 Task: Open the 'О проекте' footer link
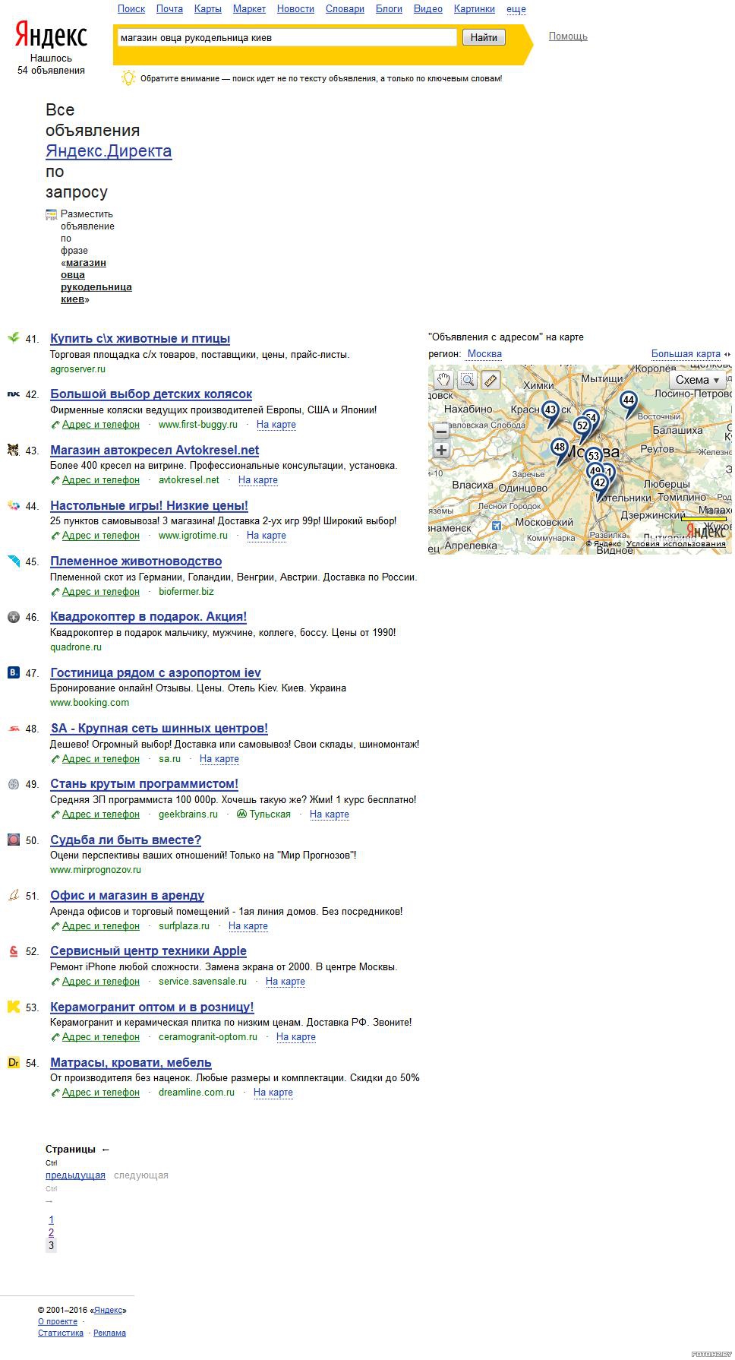[58, 1321]
